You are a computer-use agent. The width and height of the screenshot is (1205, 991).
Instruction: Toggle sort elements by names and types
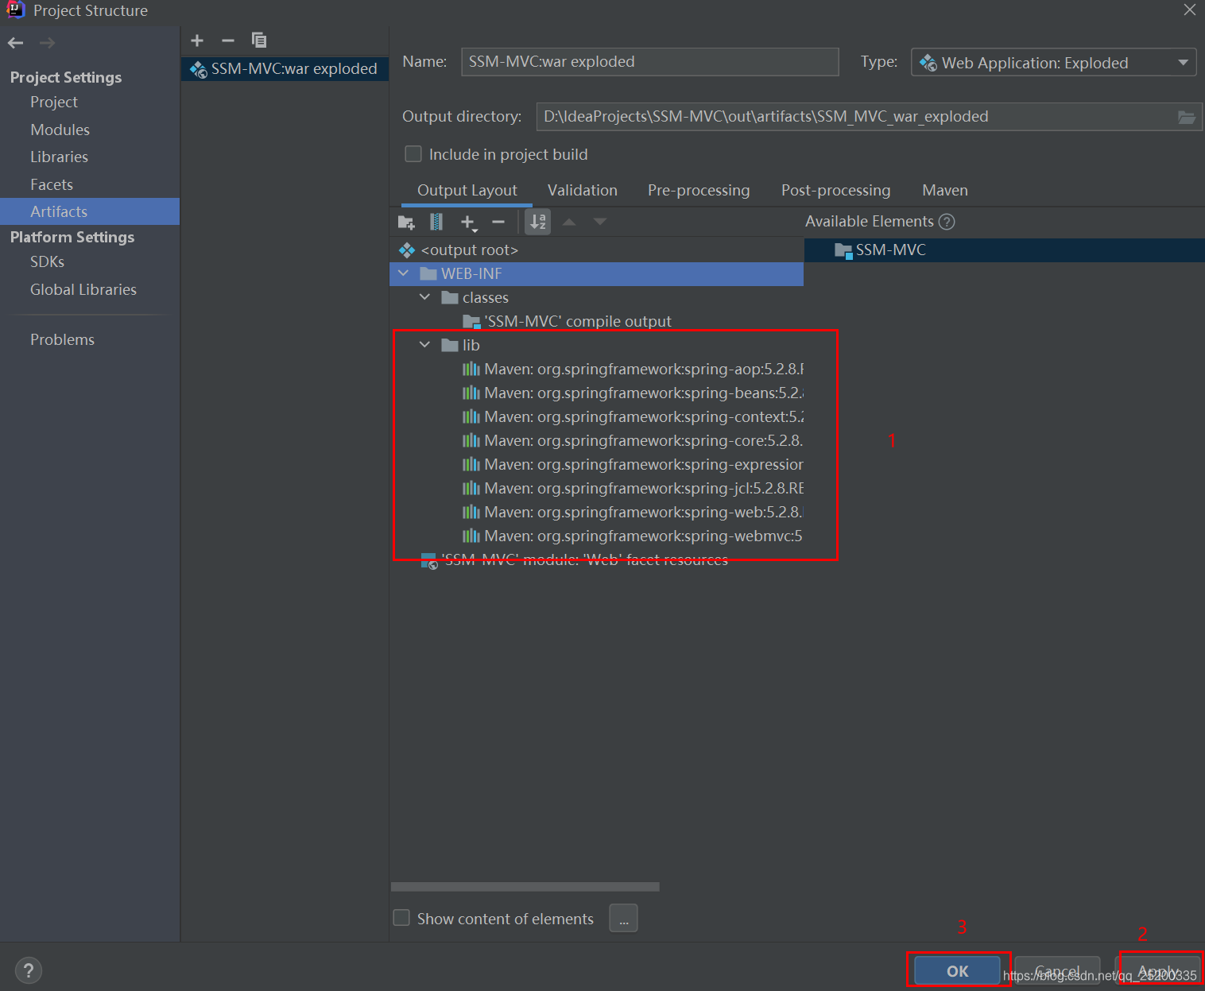pos(538,222)
